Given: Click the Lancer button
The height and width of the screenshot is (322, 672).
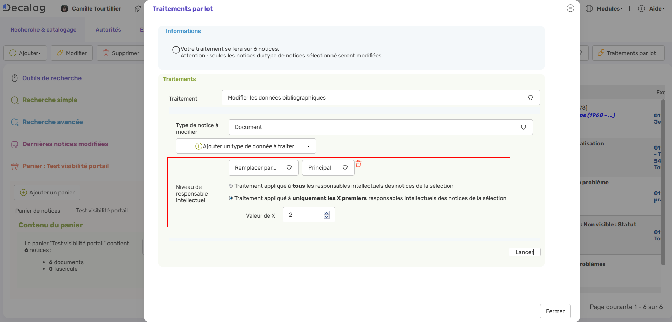Looking at the screenshot, I should [x=524, y=252].
